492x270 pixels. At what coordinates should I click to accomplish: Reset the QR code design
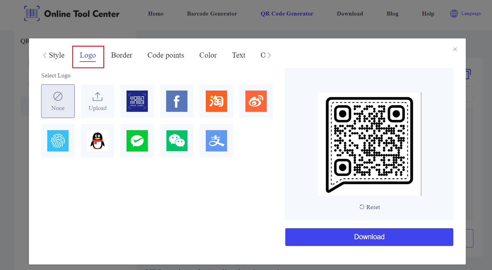369,207
